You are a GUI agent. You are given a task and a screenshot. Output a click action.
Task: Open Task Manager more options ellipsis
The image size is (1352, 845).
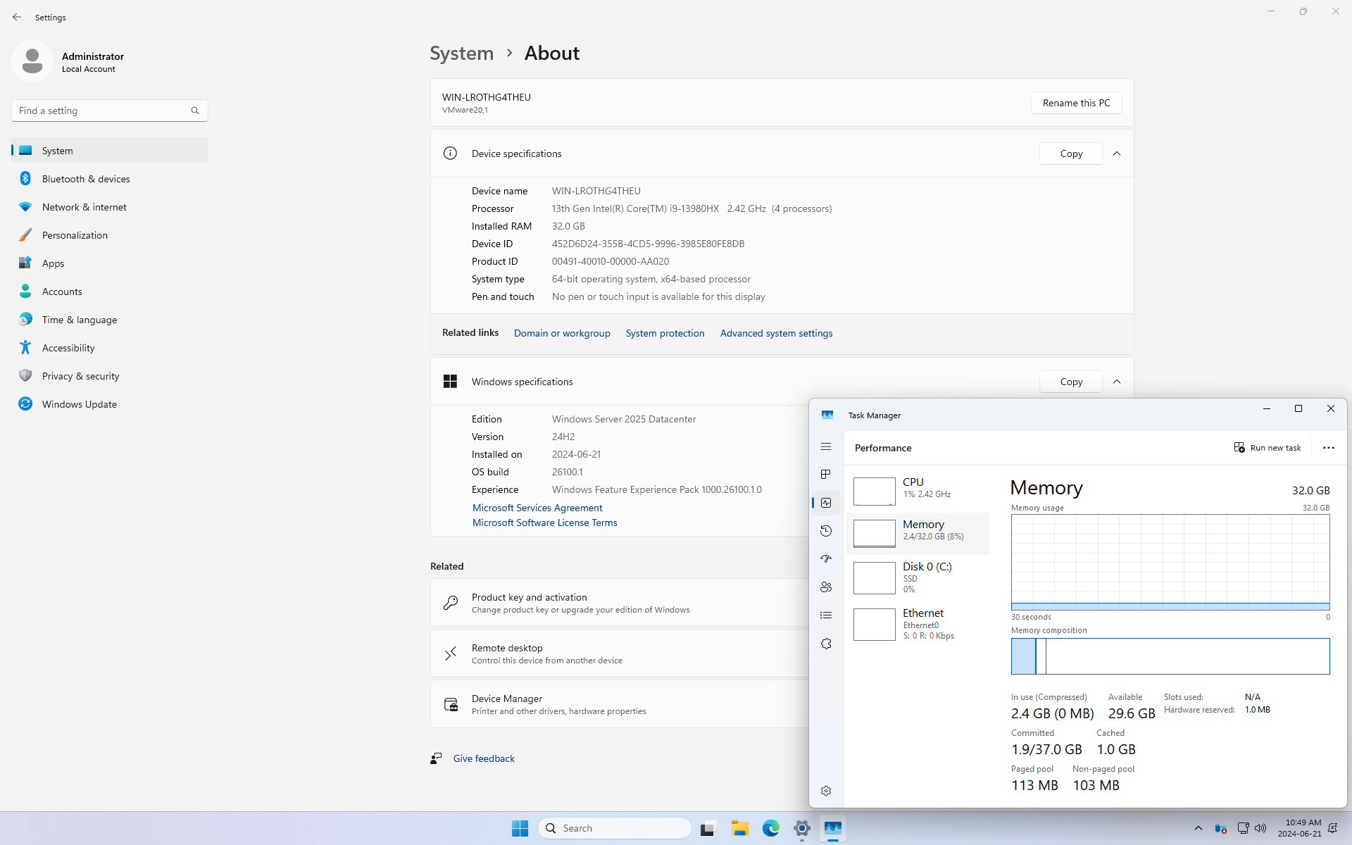1329,448
